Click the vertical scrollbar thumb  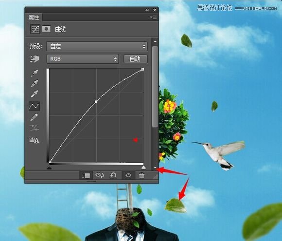[155, 87]
